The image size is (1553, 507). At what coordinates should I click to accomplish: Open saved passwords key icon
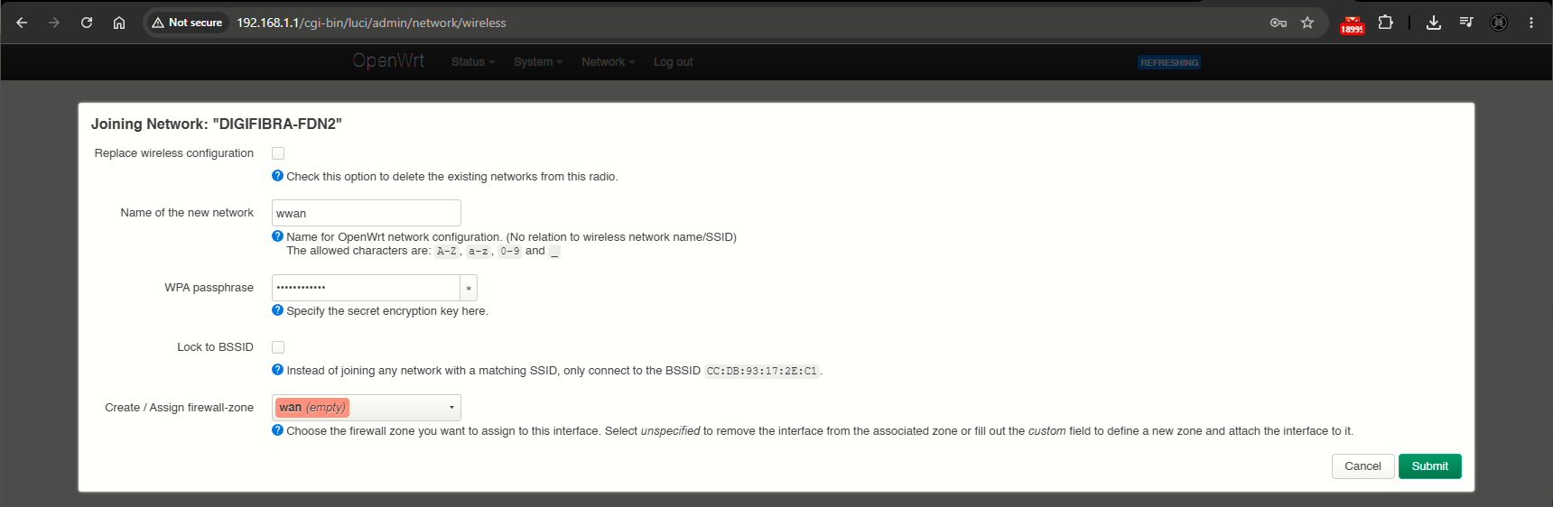tap(1279, 23)
